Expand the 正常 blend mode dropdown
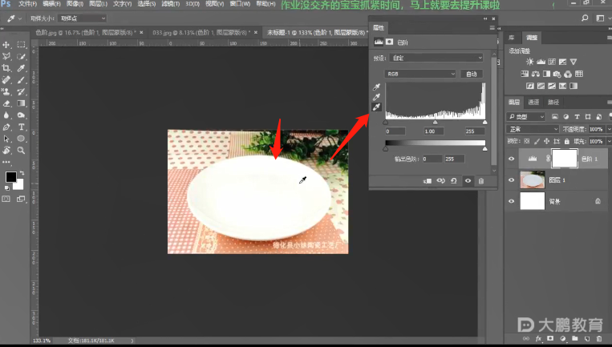Image resolution: width=612 pixels, height=347 pixels. [533, 129]
